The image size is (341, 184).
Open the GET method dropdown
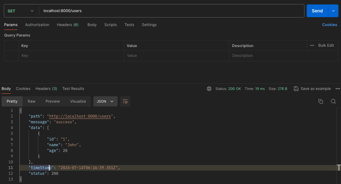[20, 11]
